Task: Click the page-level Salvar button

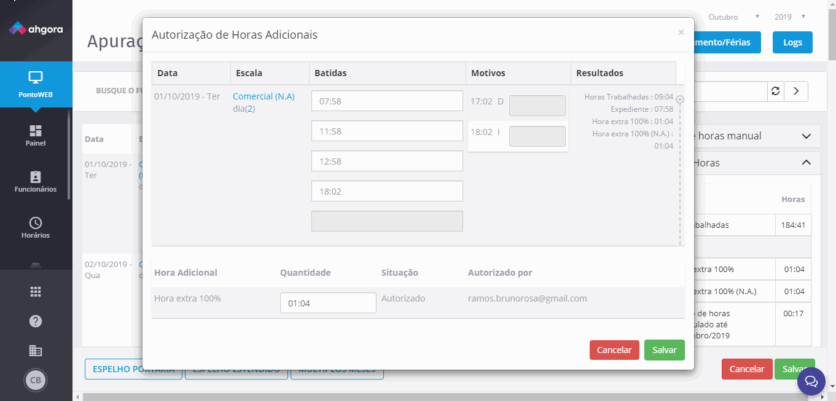Action: 794,369
